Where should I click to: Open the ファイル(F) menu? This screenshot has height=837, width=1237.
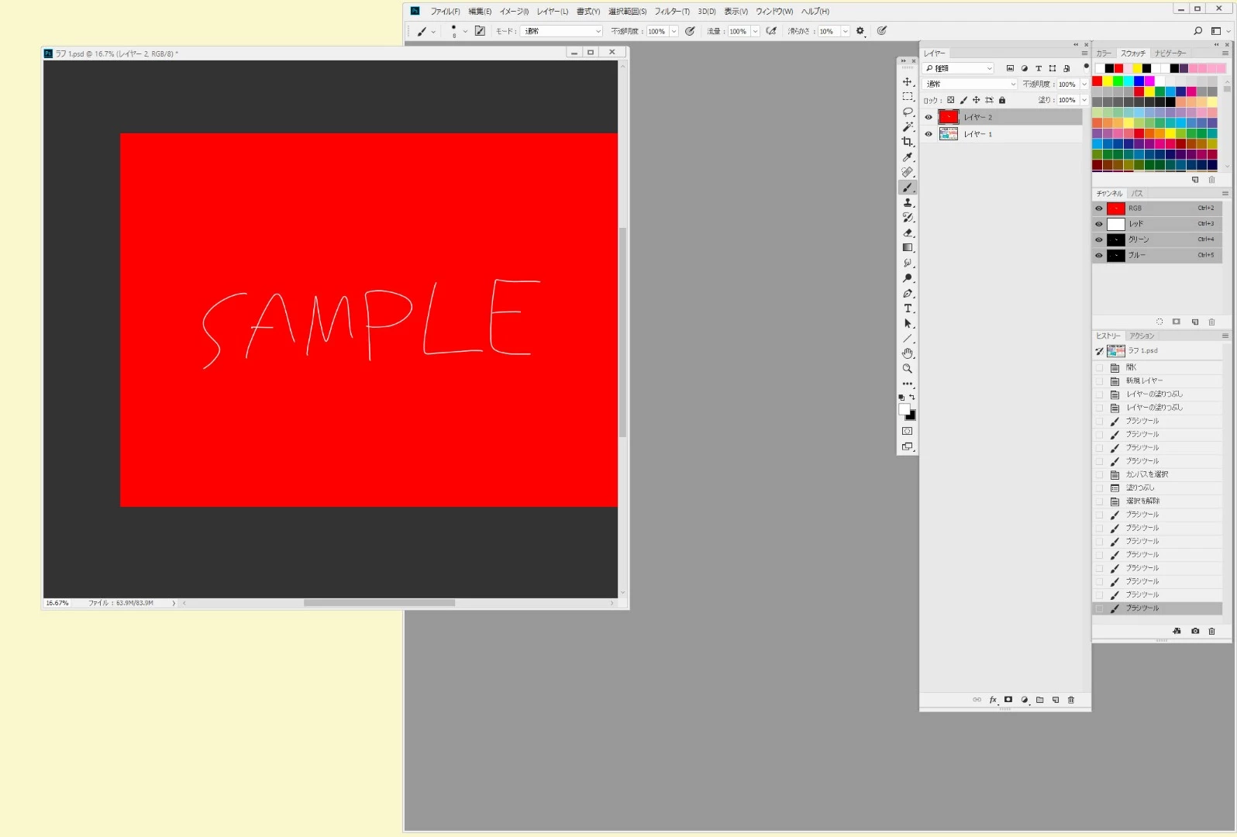[x=445, y=12]
